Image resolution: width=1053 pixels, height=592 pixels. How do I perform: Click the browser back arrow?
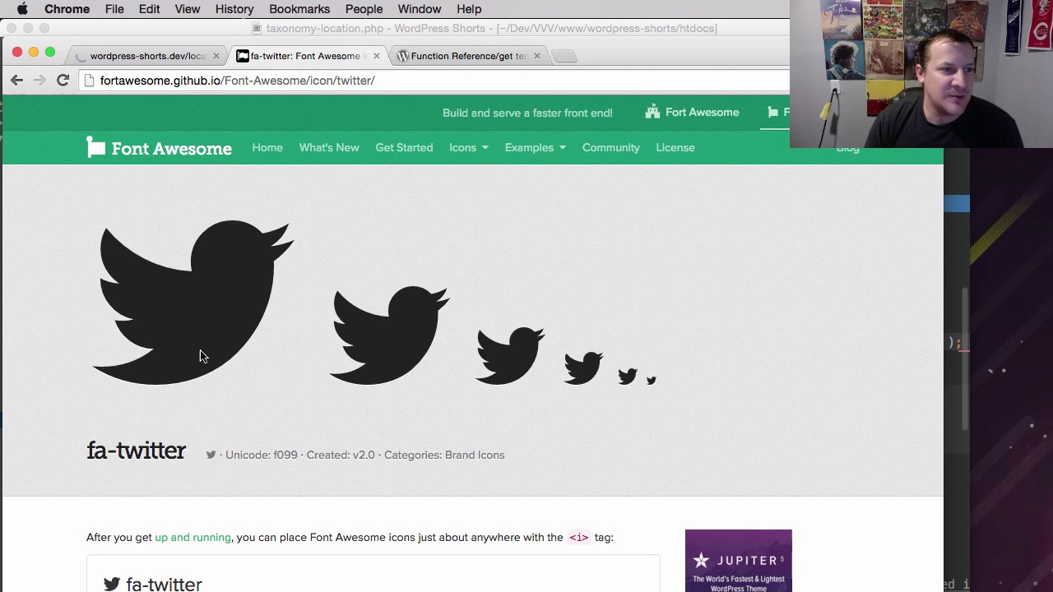(17, 80)
